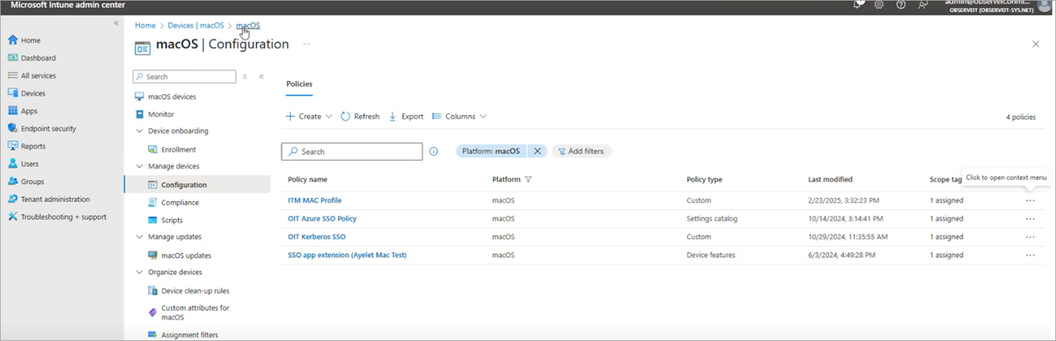Viewport: 1056px width, 341px height.
Task: Open Custom attributes for macOS item
Action: point(188,312)
